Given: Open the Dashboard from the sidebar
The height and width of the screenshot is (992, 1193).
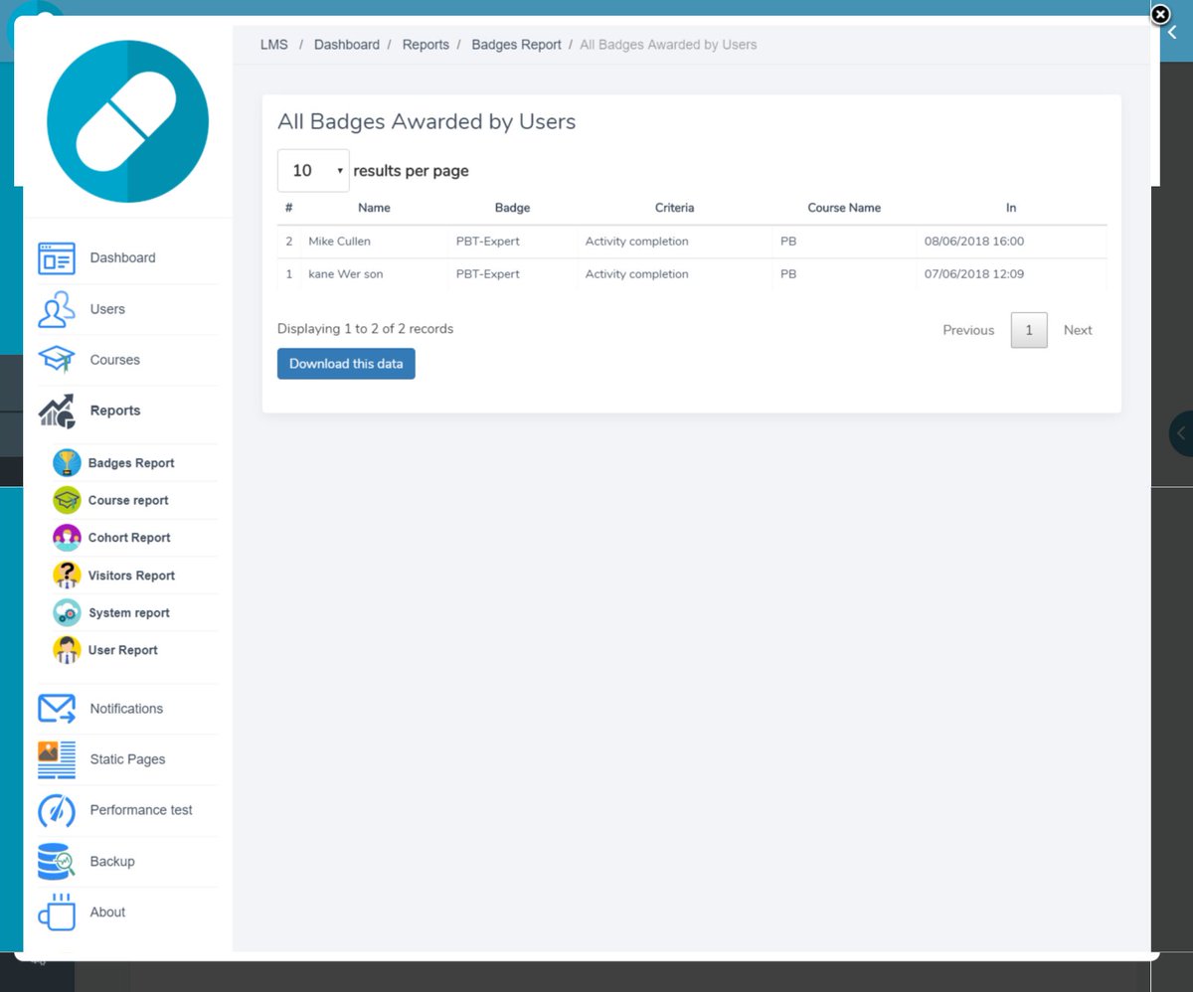Looking at the screenshot, I should [57, 257].
